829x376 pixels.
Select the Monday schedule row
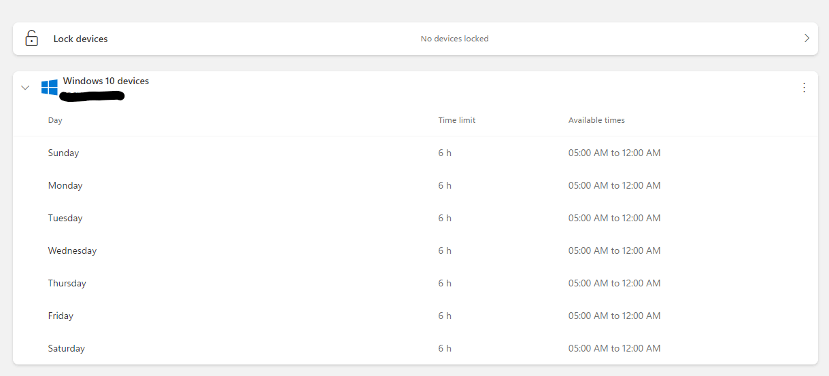[65, 185]
